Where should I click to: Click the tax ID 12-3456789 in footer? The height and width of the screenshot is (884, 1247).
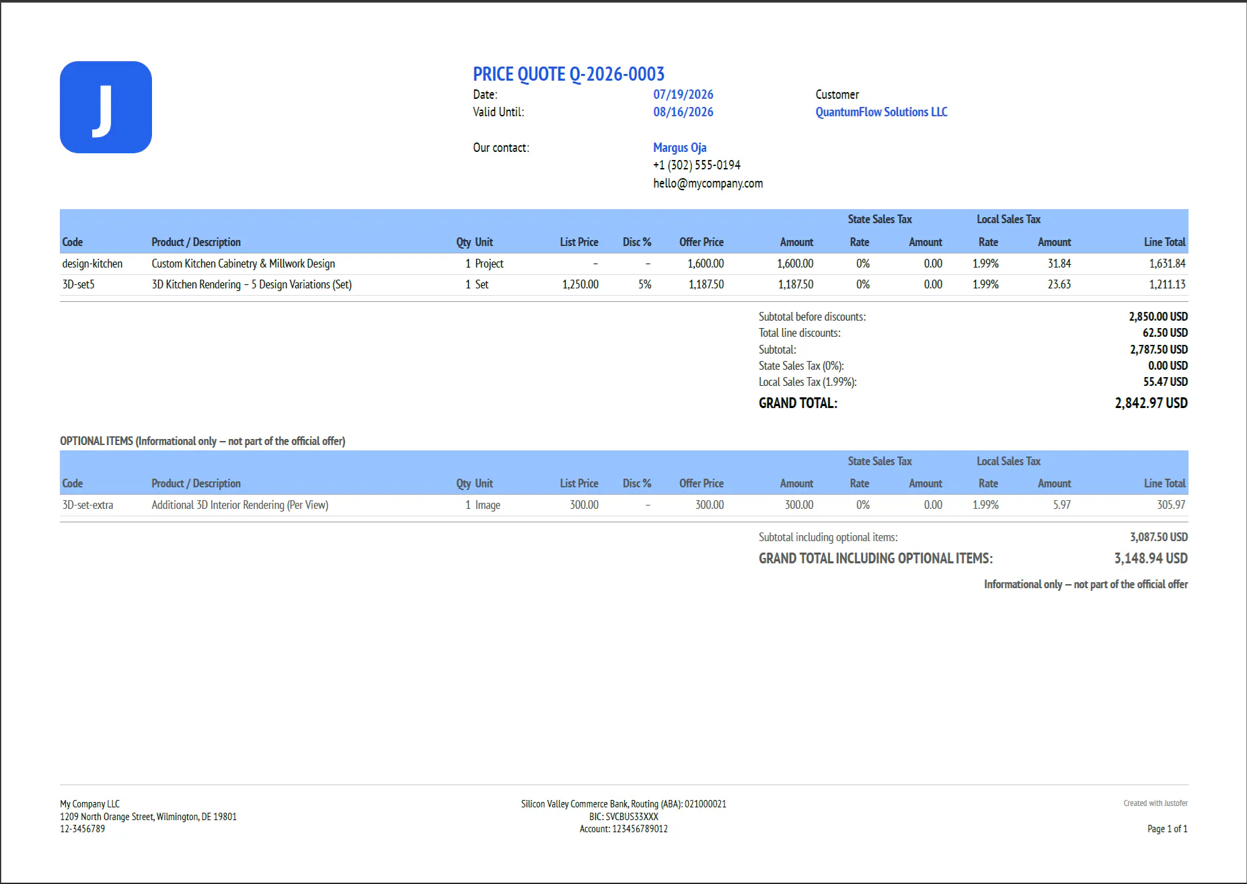[82, 829]
